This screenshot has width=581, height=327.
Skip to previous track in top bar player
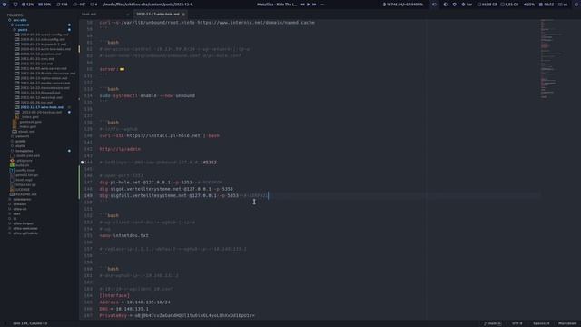pos(302,5)
